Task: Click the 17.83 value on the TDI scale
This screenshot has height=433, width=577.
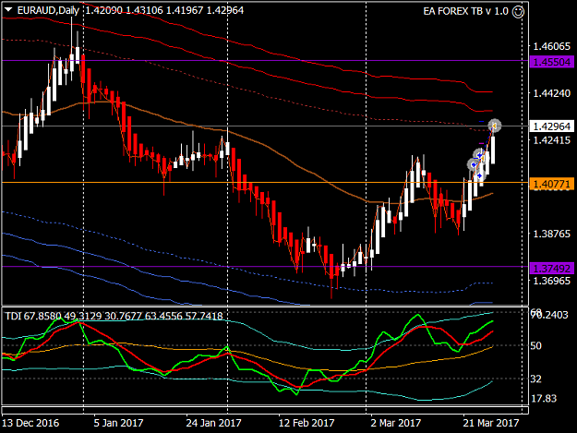Action: (x=545, y=399)
